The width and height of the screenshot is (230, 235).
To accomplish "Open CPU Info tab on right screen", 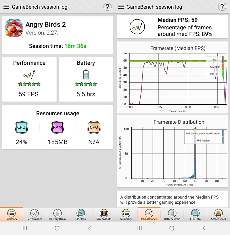I will (x=195, y=215).
